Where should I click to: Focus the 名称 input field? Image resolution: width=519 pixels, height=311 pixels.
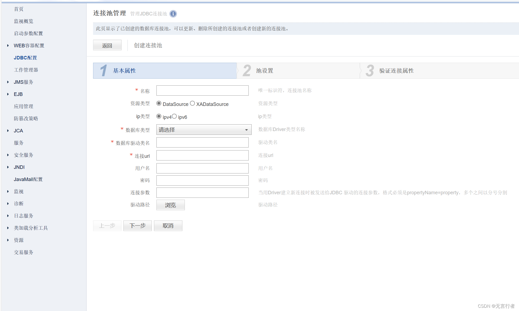pos(202,91)
